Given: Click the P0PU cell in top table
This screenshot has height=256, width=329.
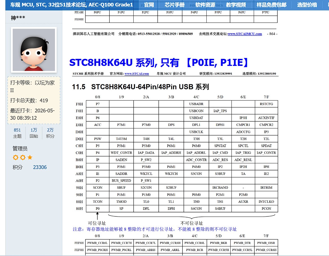Looking at the screenshot, I should click(x=97, y=12).
